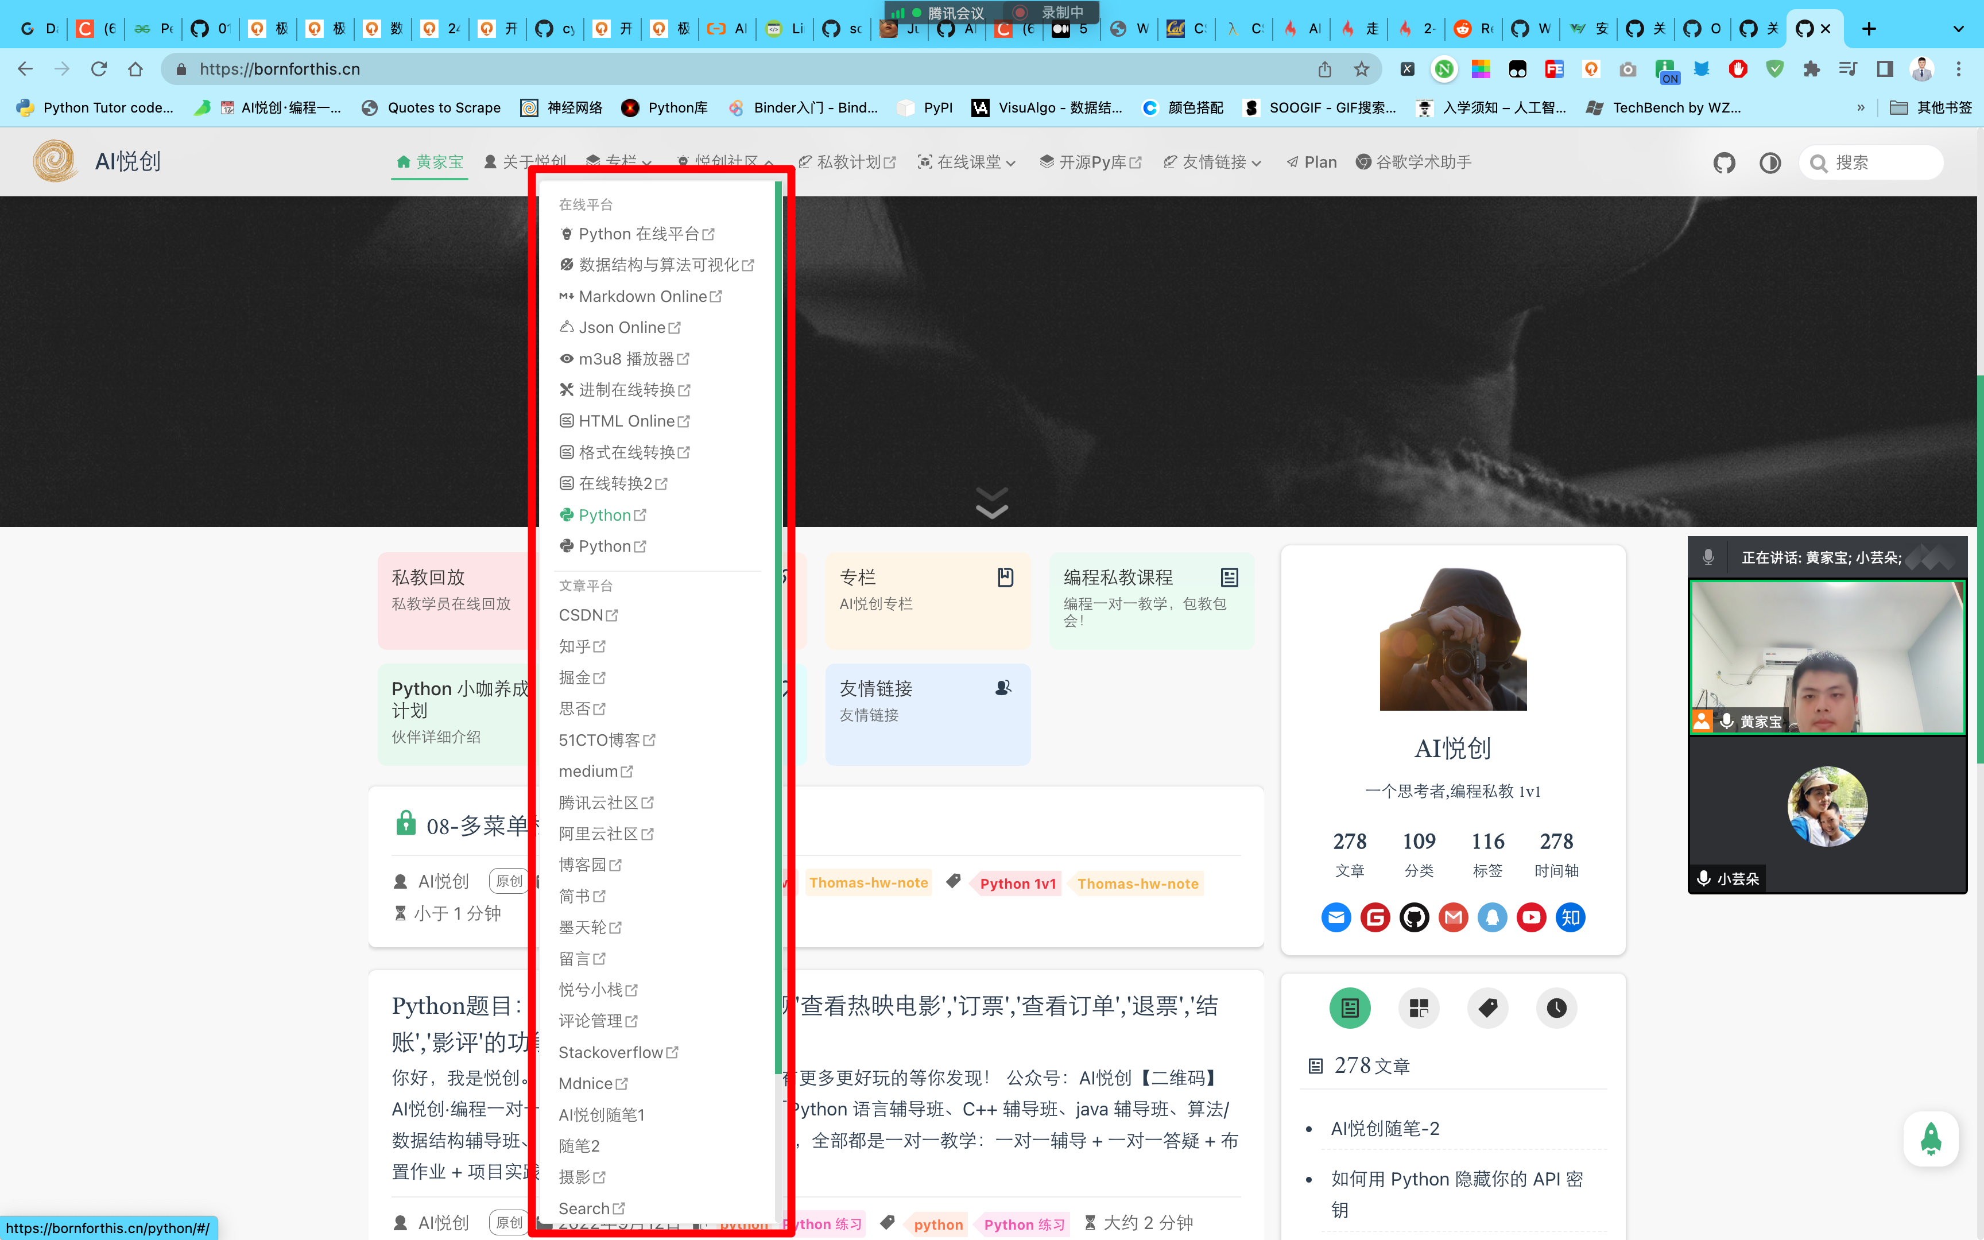Reload the page with the refresh icon
Viewport: 1984px width, 1240px height.
(99, 69)
